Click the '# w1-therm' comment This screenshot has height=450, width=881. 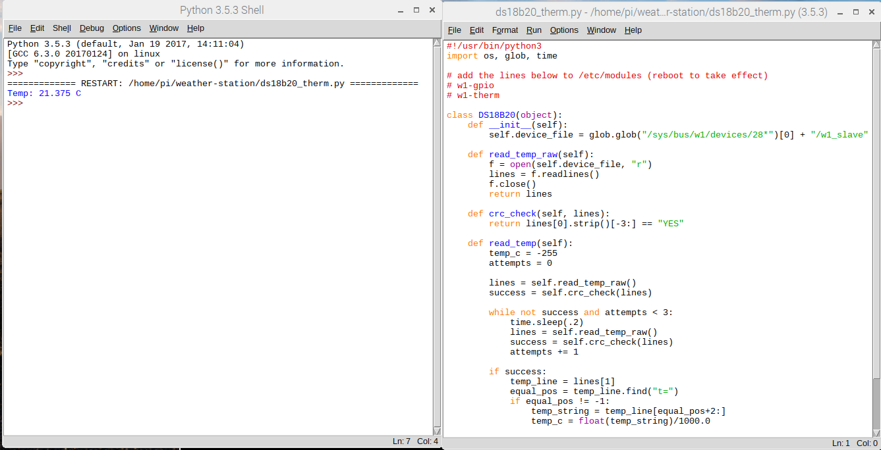tap(473, 95)
